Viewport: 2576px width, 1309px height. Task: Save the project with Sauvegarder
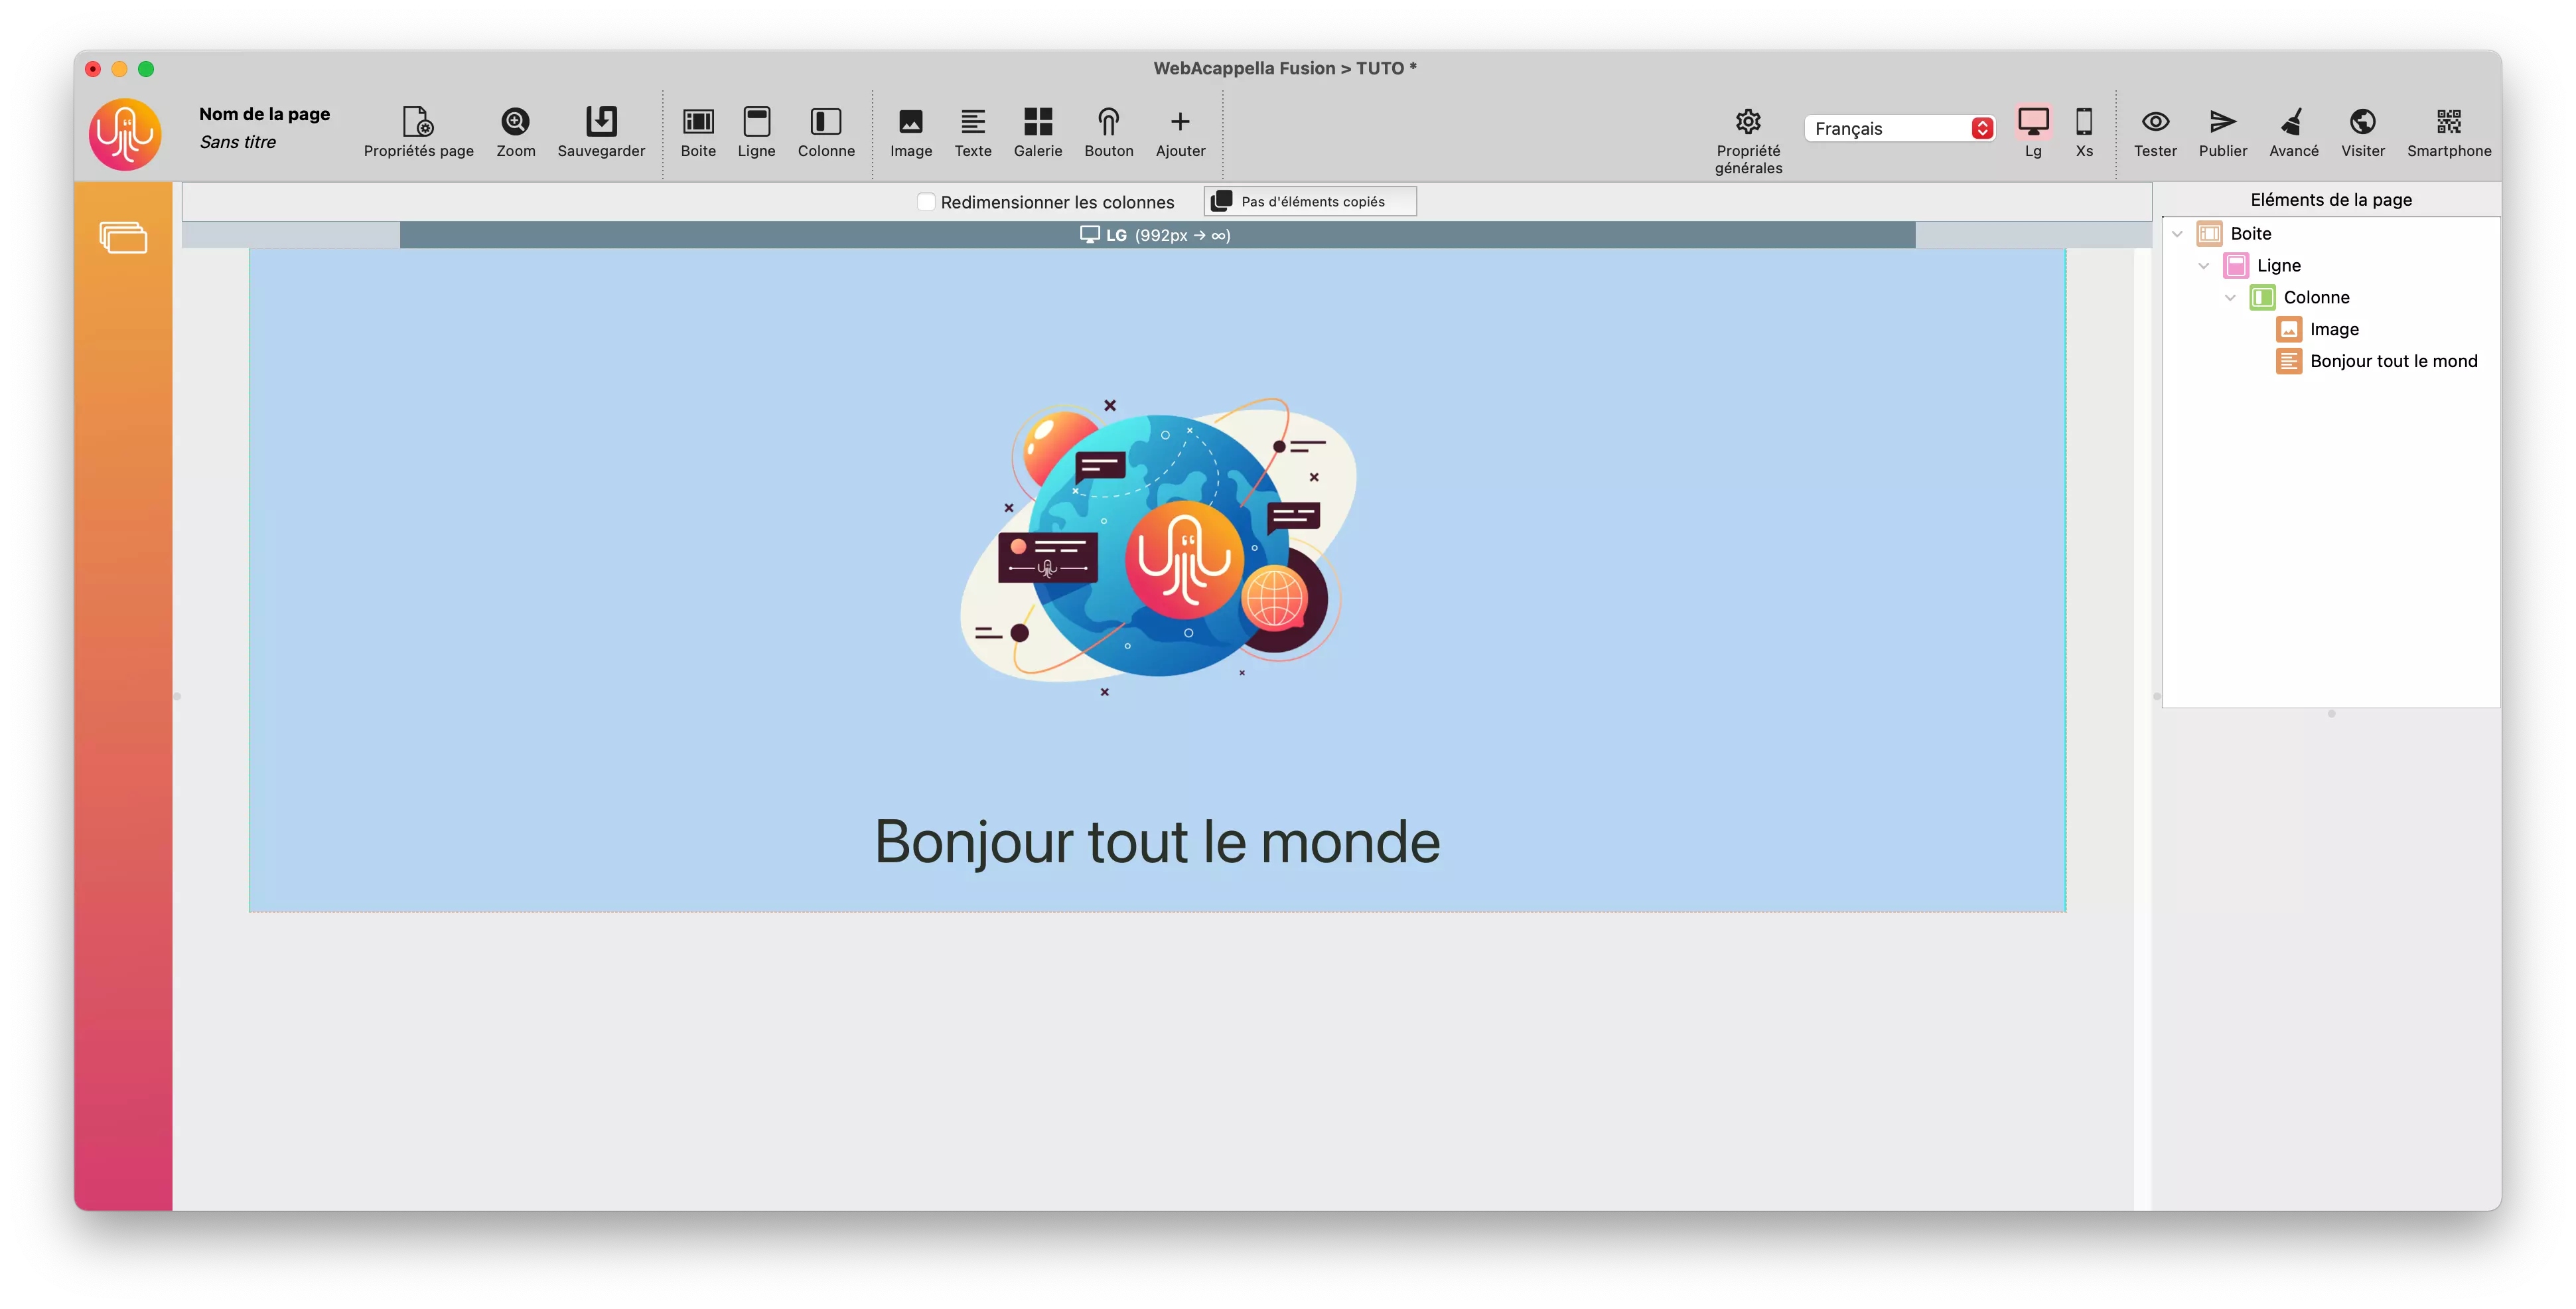pyautogui.click(x=601, y=133)
